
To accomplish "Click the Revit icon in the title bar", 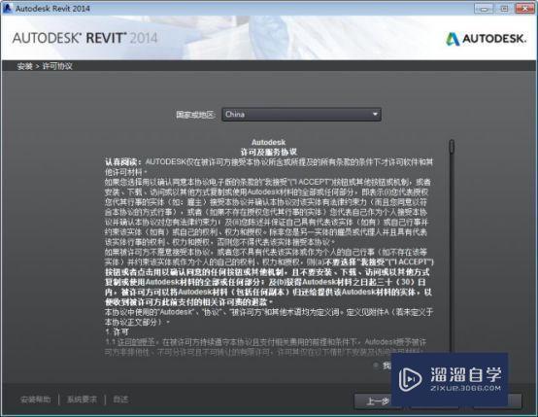I will tap(7, 8).
